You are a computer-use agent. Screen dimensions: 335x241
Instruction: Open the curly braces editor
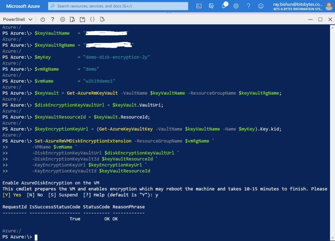click(92, 19)
